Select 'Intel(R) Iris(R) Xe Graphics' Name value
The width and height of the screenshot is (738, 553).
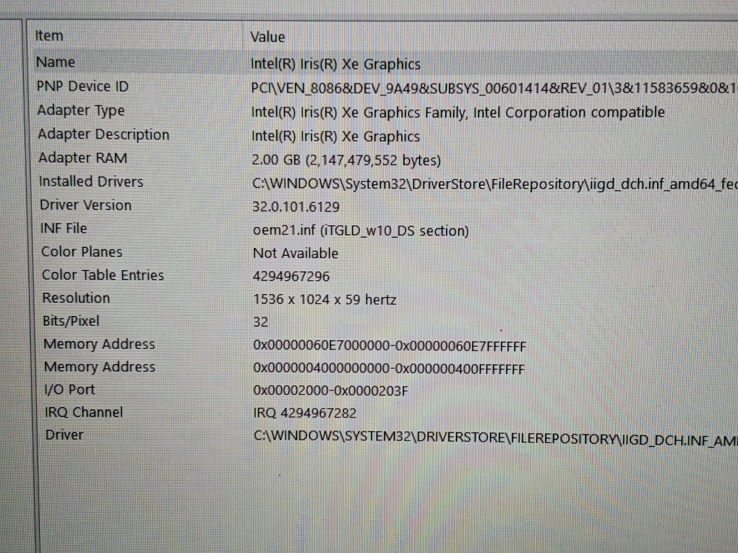[336, 64]
